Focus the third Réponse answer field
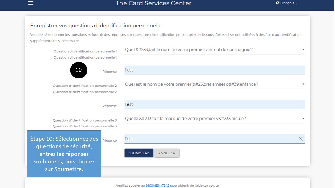 (211, 139)
